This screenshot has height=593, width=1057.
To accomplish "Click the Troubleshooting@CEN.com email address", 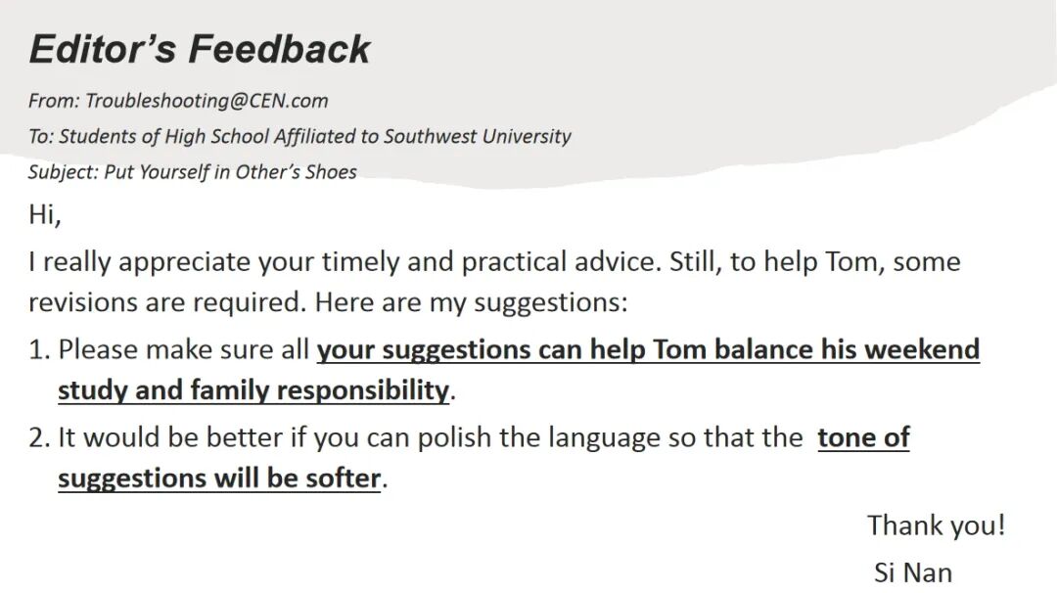I will 207,101.
